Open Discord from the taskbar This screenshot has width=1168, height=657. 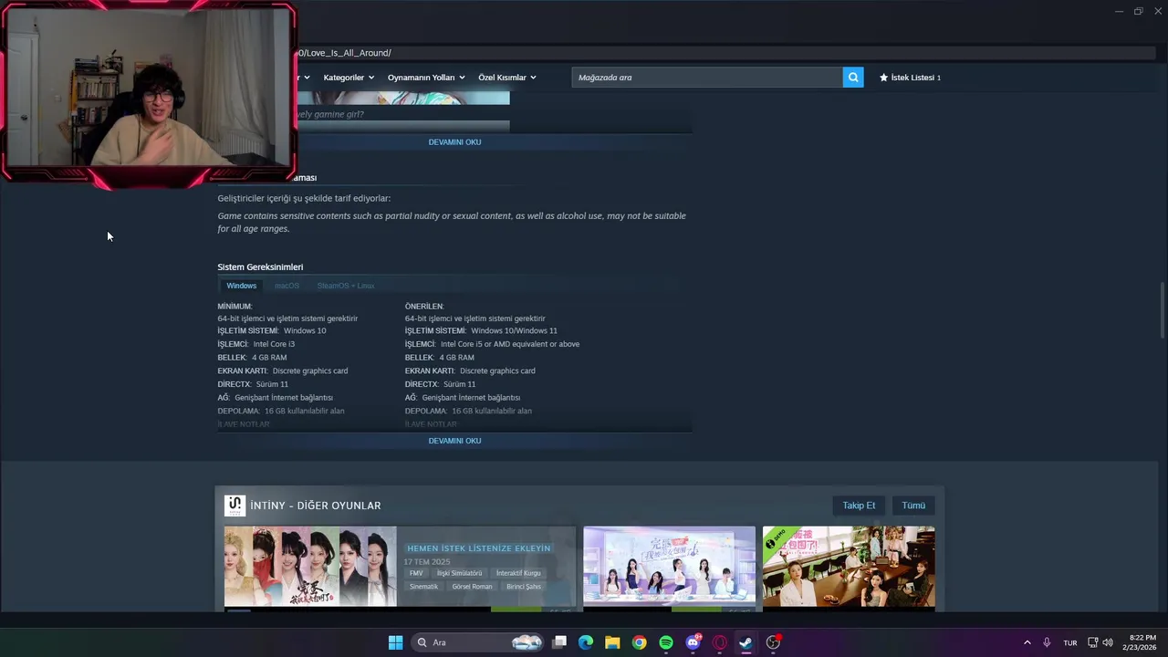tap(693, 642)
